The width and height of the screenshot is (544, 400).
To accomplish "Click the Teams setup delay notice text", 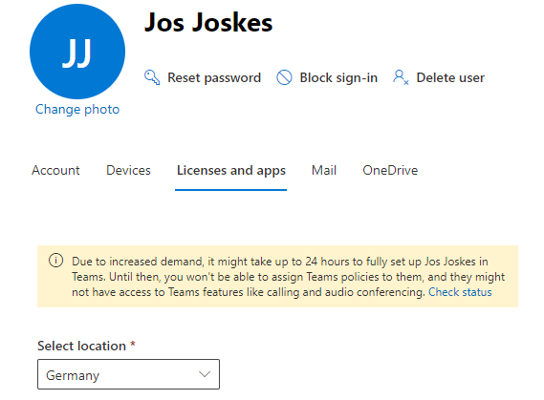I will (288, 277).
